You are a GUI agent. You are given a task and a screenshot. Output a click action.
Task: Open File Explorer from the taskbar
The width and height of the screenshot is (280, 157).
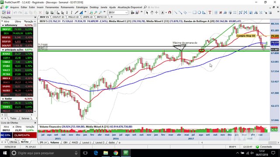[x=106, y=153]
